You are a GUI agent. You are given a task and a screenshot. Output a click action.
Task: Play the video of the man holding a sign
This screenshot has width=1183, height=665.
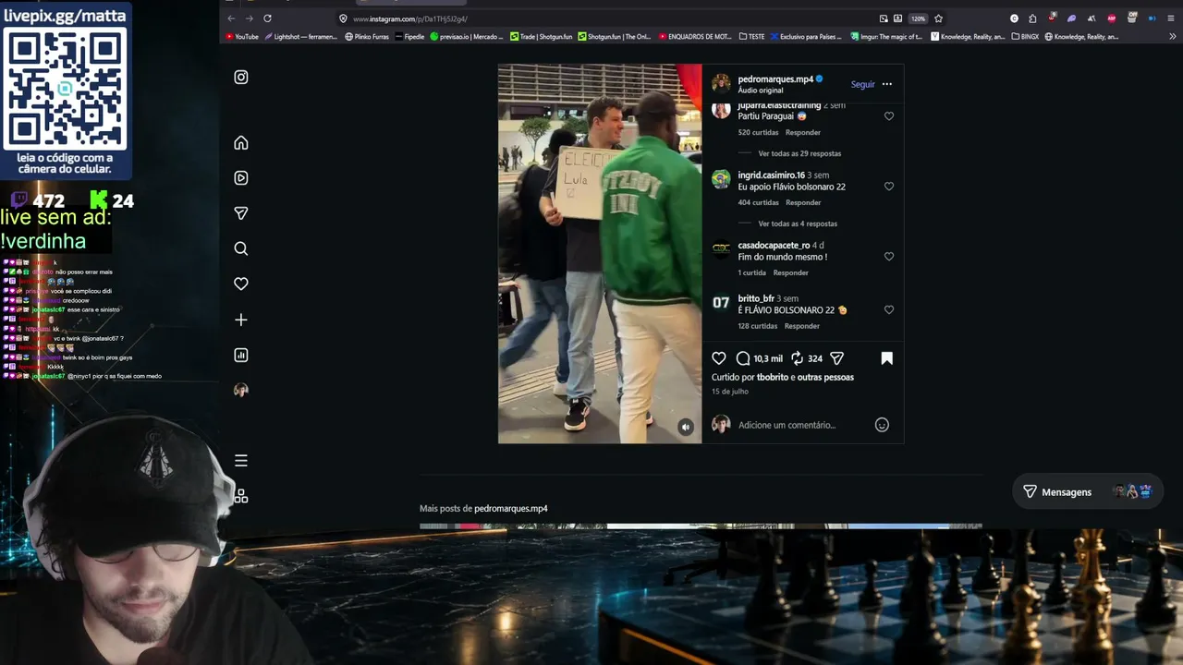tap(600, 254)
